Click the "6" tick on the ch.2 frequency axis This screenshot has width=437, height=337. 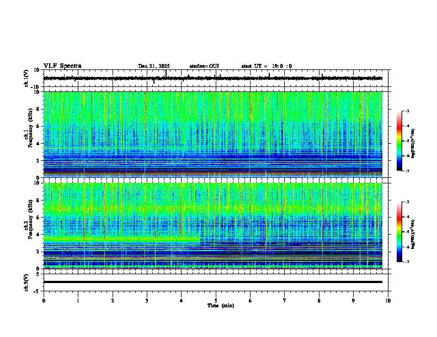[39, 217]
